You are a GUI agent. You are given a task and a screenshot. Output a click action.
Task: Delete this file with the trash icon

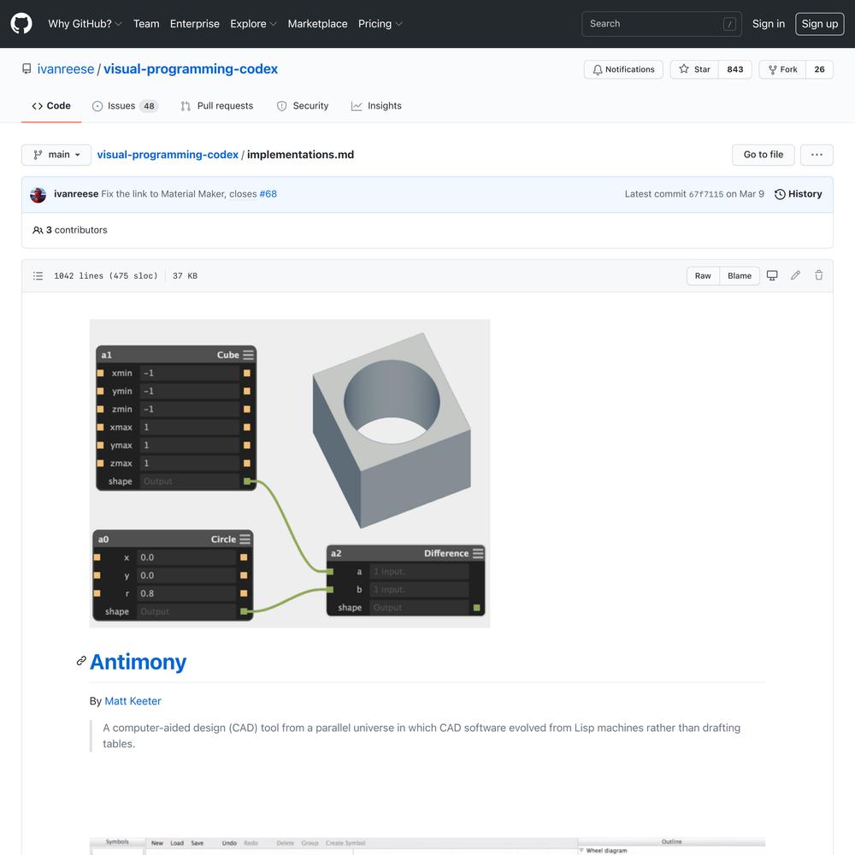tap(818, 275)
